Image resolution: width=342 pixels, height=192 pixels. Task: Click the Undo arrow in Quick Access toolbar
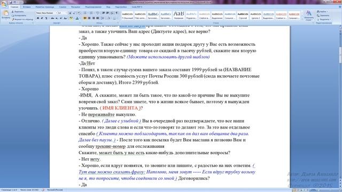(15, 2)
